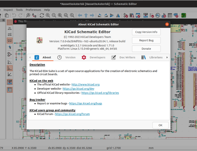Toggle grid display in left toolbar
197x151 pixels.
[x=10, y=22]
